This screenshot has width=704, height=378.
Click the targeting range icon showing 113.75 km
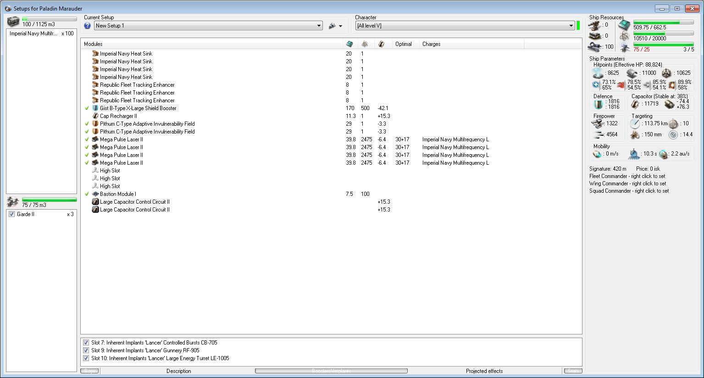click(x=635, y=123)
